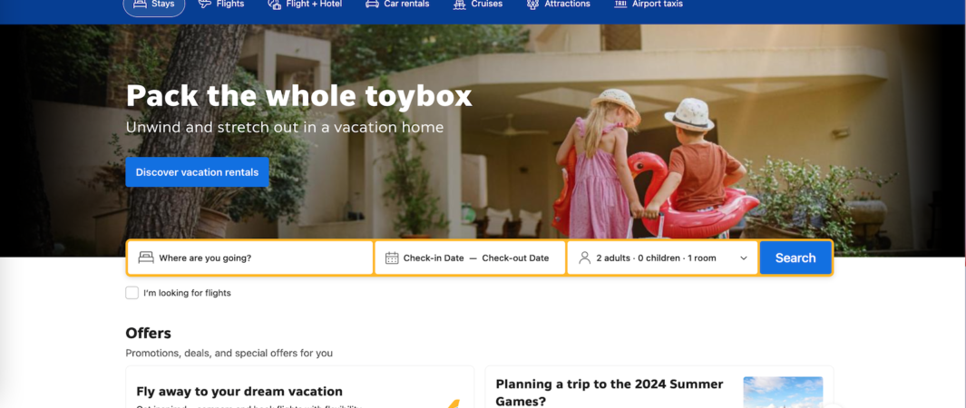Image resolution: width=966 pixels, height=408 pixels.
Task: Click the bed icon in Stays tab
Action: [140, 4]
